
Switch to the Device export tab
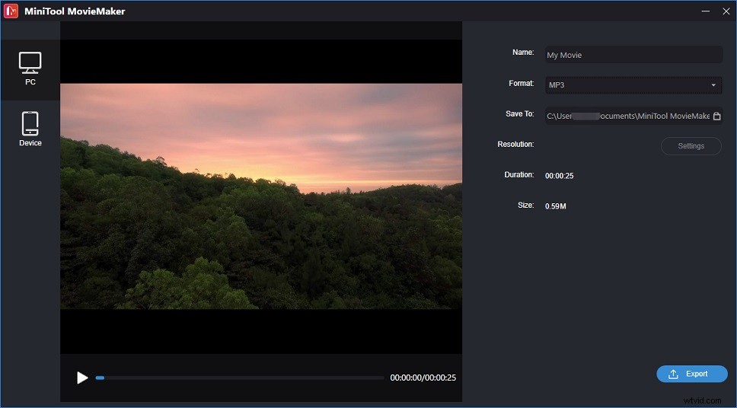tap(30, 129)
